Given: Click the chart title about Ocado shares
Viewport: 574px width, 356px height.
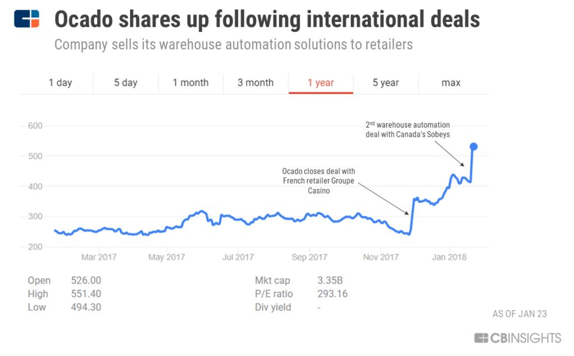Looking at the screenshot, I should (267, 20).
